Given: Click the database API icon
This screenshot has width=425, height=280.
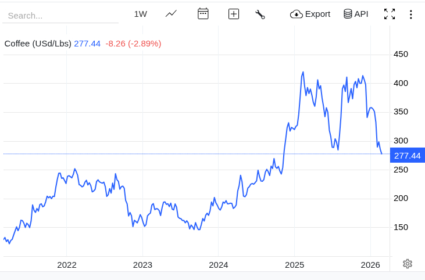Looking at the screenshot, I should [348, 14].
